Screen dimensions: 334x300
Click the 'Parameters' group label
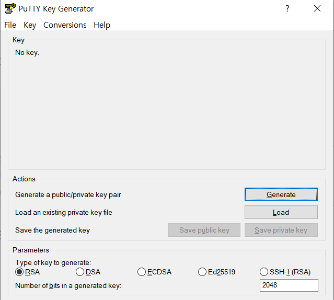pos(31,250)
